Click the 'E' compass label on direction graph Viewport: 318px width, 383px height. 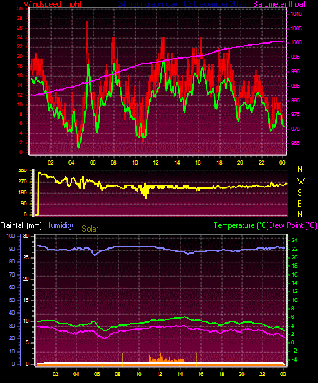pos(300,203)
